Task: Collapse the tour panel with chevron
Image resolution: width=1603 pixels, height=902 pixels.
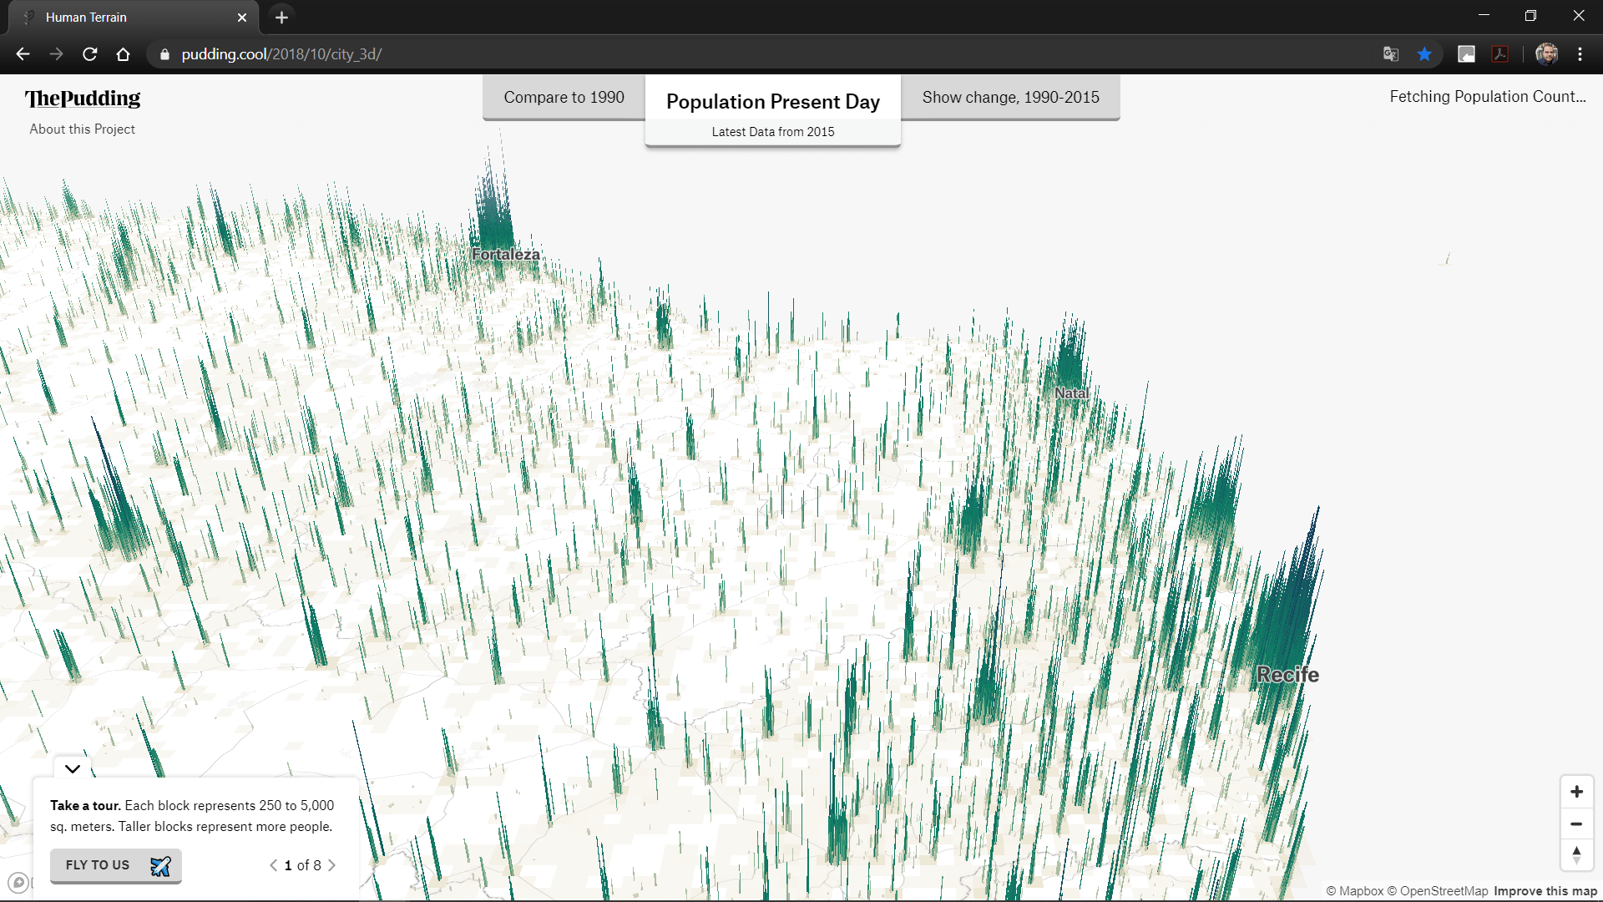Action: [73, 768]
